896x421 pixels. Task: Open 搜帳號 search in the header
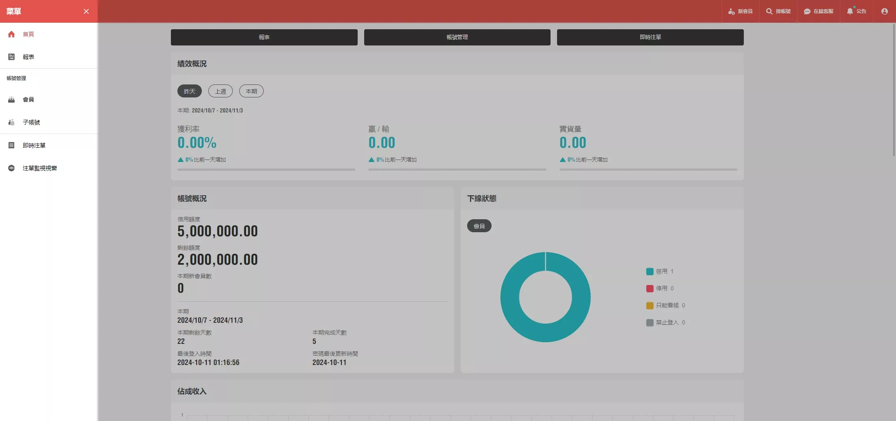[x=778, y=11]
